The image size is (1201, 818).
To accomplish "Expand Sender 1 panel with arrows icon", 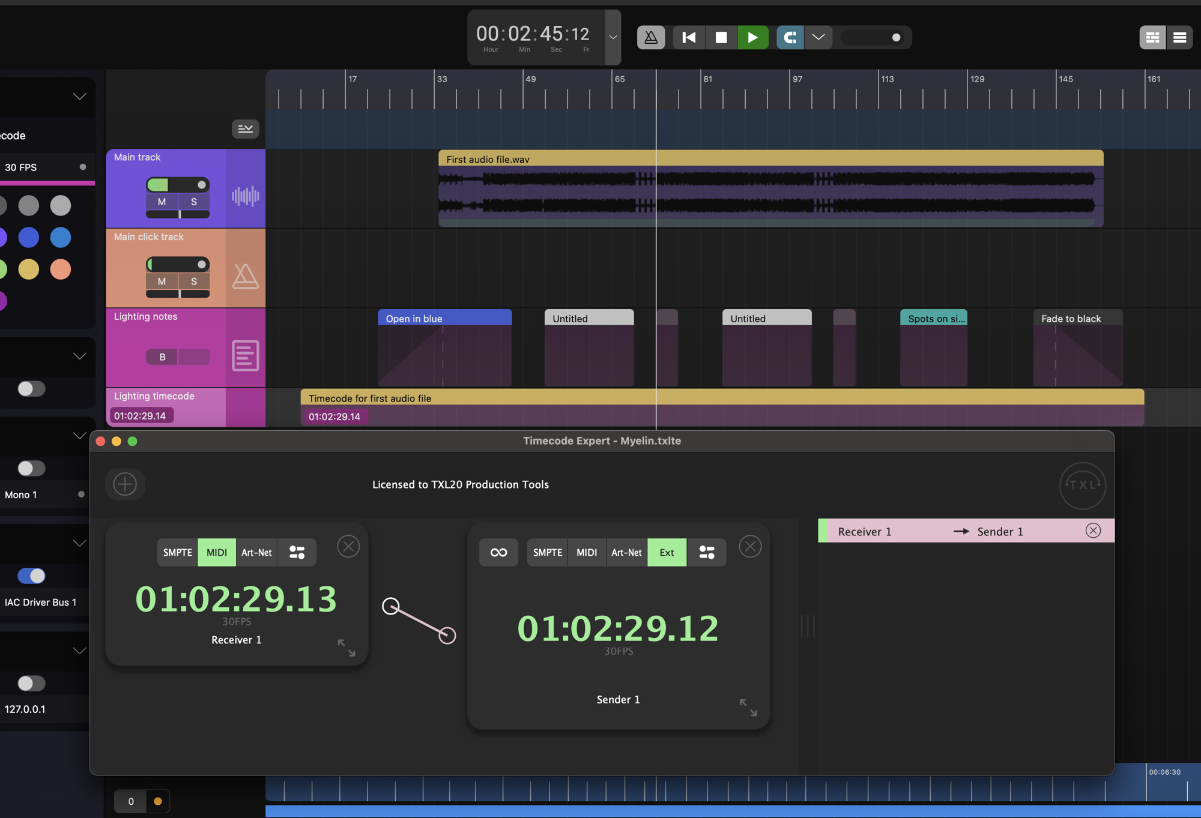I will (748, 707).
